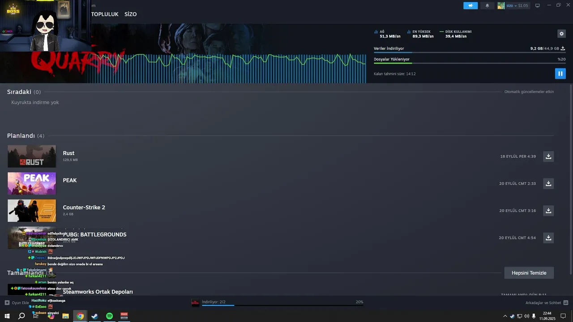Click the '18 EYLÜL PER 4:39' schedule

(518, 157)
